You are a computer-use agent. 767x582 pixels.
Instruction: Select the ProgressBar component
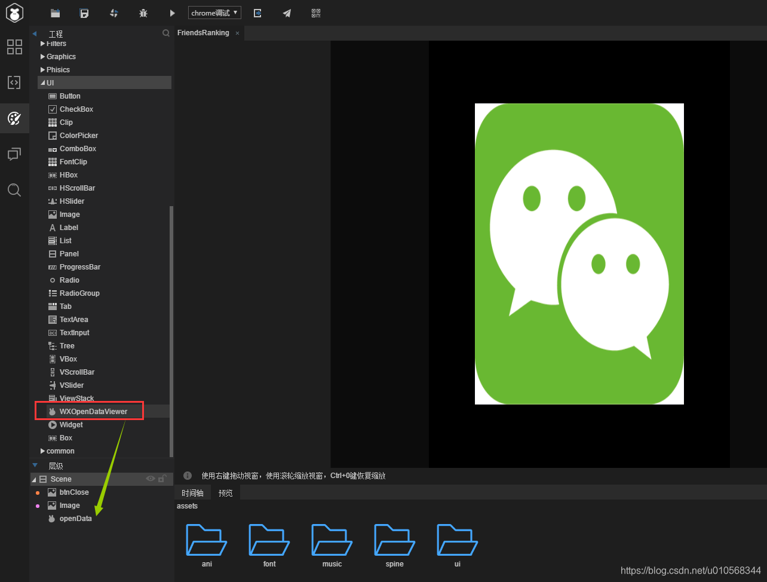point(80,267)
